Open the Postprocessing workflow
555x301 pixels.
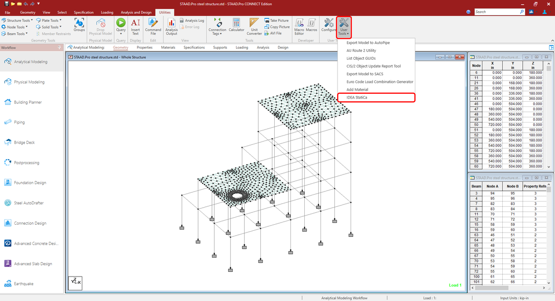click(29, 162)
